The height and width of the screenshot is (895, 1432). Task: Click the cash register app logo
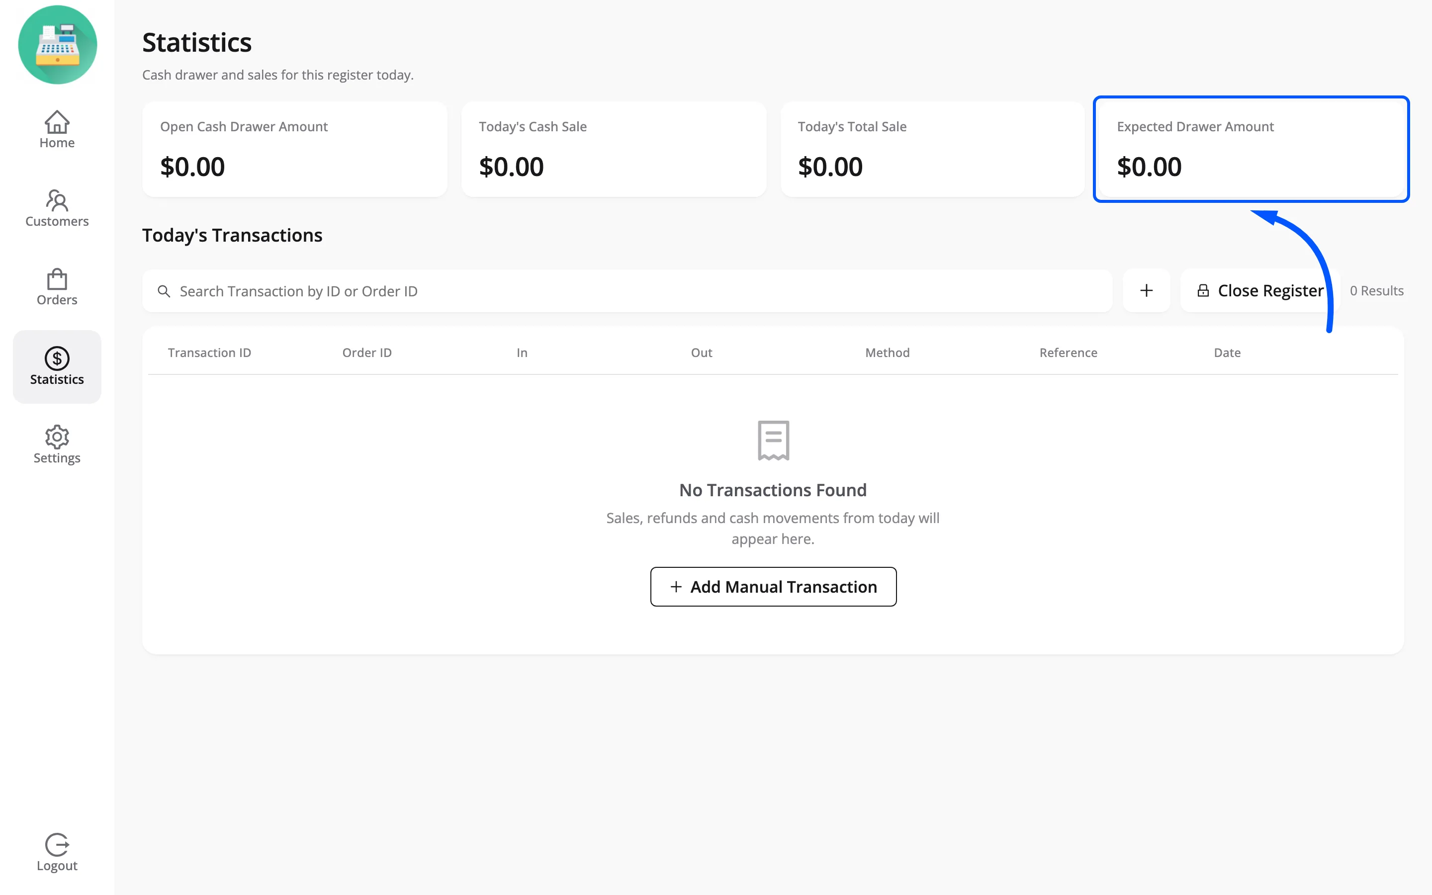point(57,45)
